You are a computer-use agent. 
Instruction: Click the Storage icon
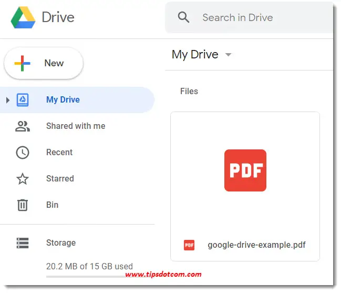point(23,243)
